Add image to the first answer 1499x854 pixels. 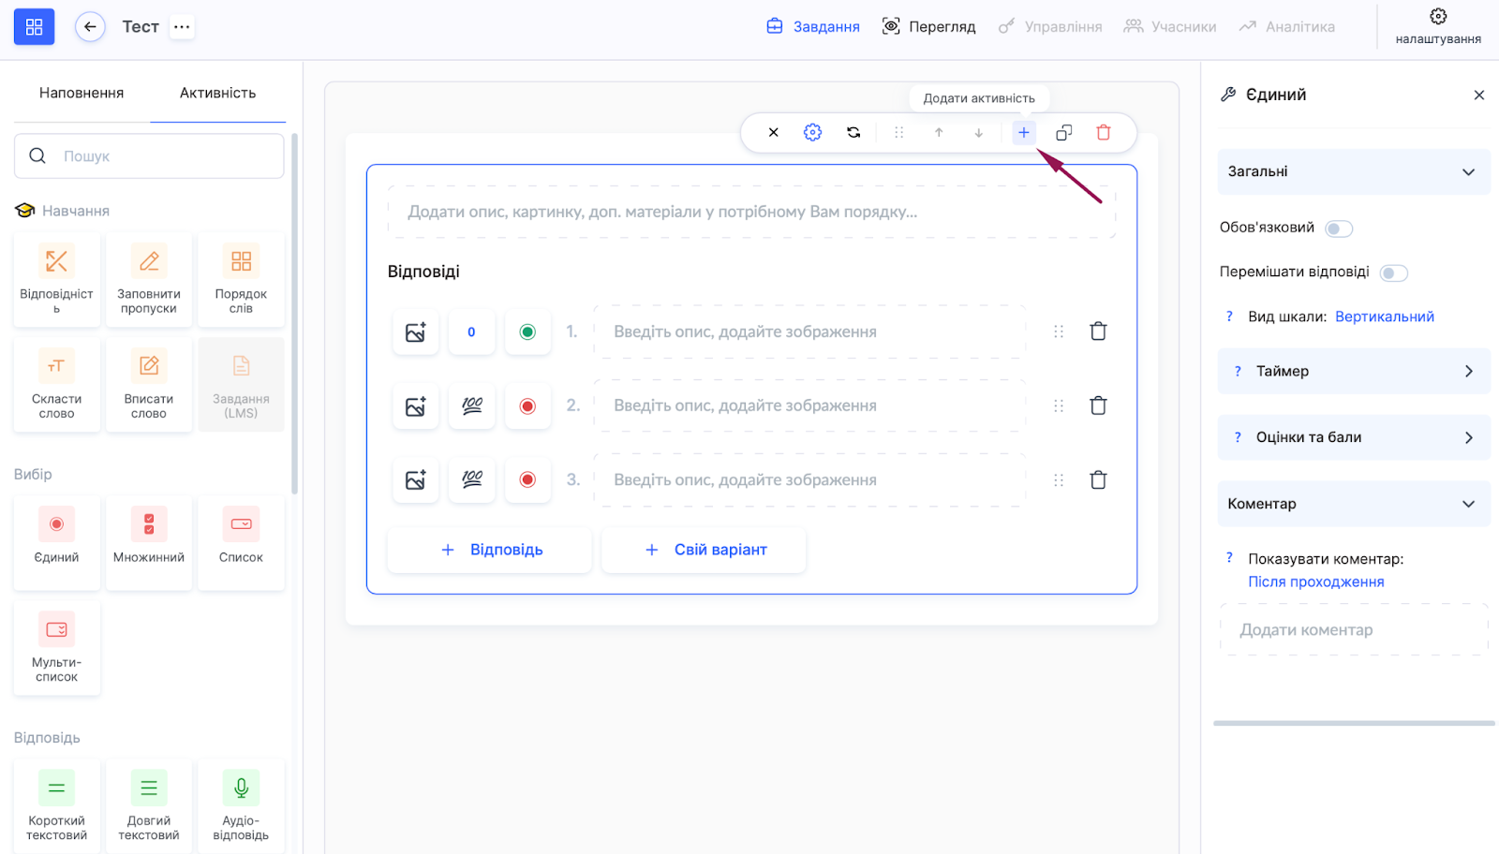(416, 332)
